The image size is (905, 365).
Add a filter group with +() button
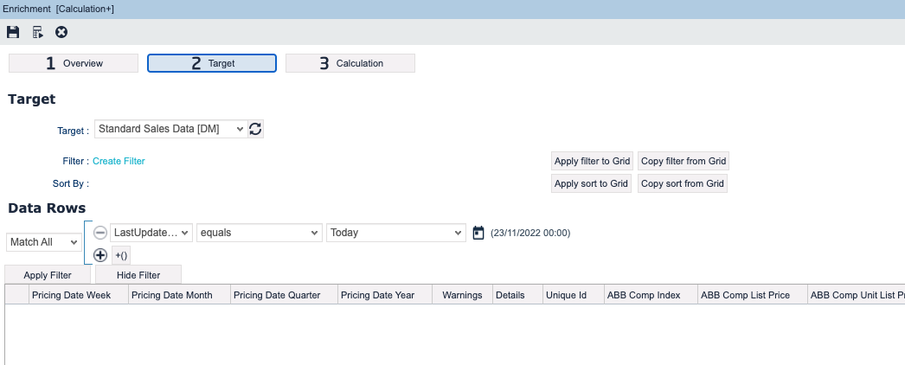click(x=121, y=255)
